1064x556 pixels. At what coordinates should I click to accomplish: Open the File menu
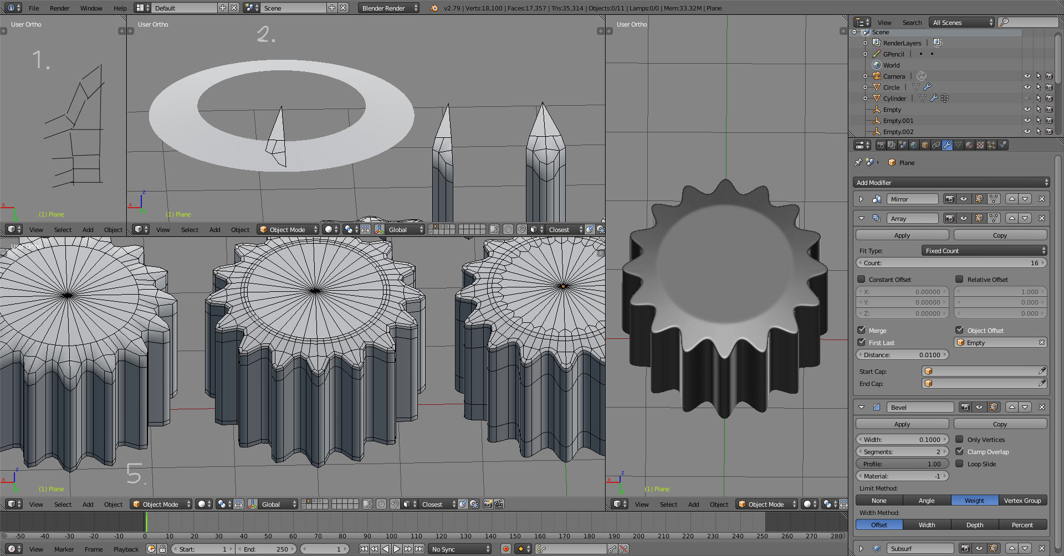[34, 8]
